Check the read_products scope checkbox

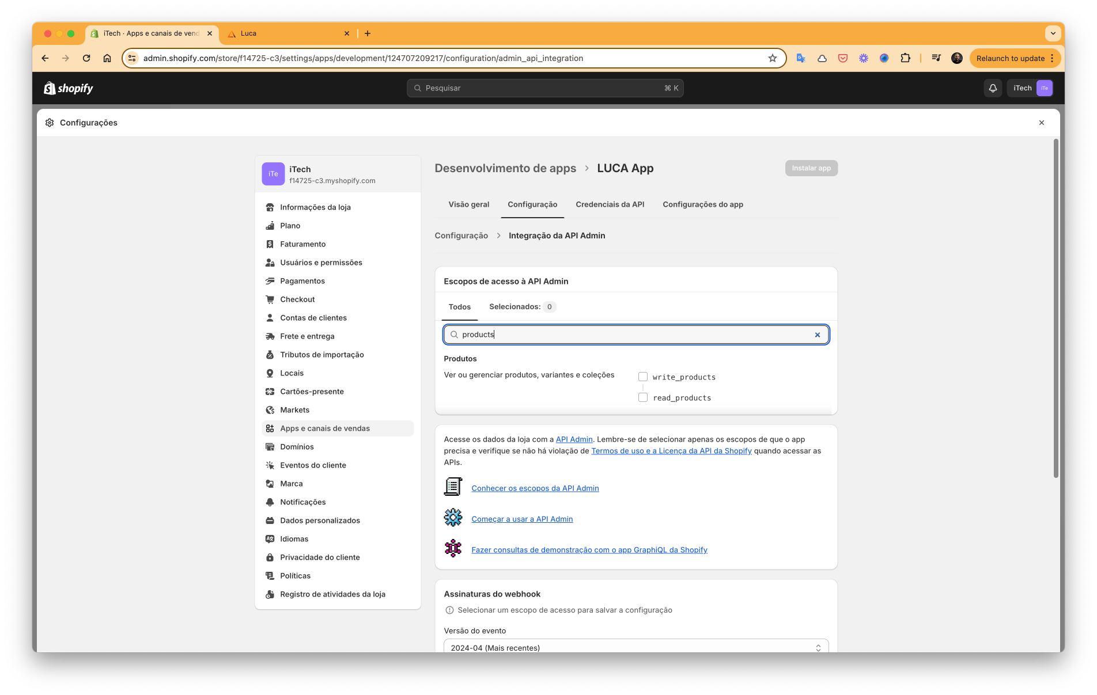click(x=643, y=397)
